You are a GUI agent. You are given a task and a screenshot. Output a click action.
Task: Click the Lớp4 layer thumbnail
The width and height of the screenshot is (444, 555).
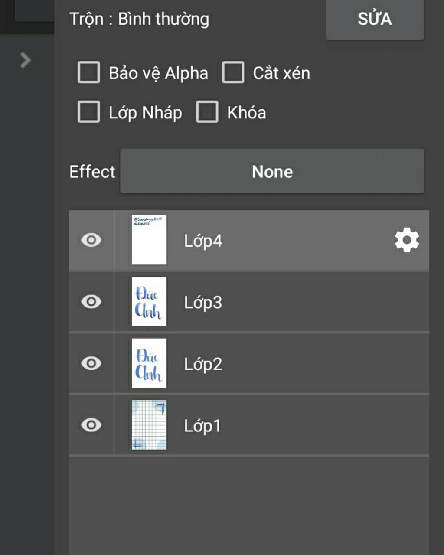149,240
